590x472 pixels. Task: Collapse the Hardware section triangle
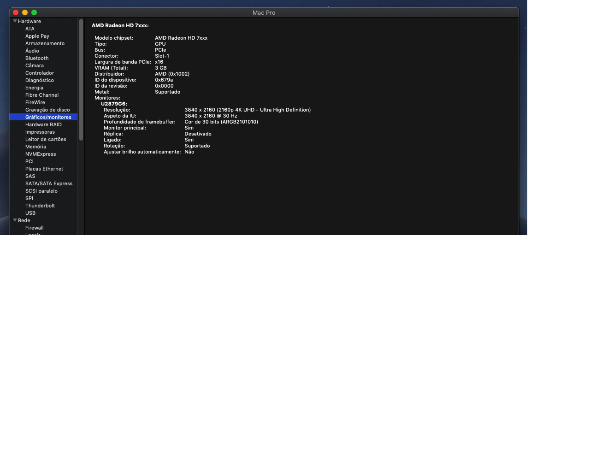point(15,21)
